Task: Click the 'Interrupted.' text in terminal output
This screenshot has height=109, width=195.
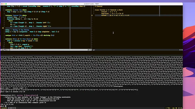Action: click(x=118, y=86)
